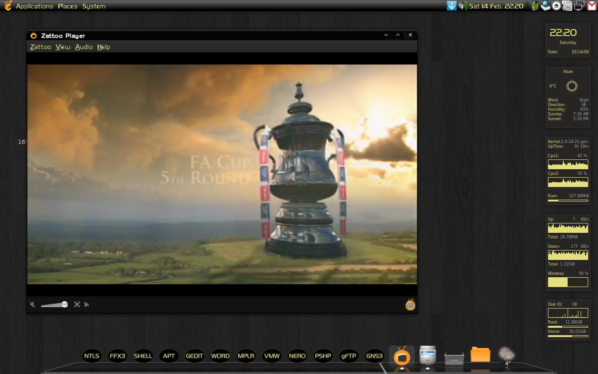This screenshot has height=374, width=598.
Task: Launch FFX3 from the dock
Action: click(x=118, y=356)
